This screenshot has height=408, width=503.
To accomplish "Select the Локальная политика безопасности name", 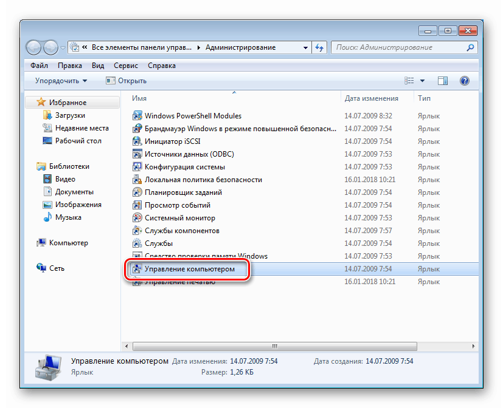I will pyautogui.click(x=203, y=180).
